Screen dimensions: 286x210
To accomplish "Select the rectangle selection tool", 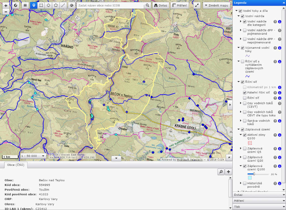I will coord(41,6).
